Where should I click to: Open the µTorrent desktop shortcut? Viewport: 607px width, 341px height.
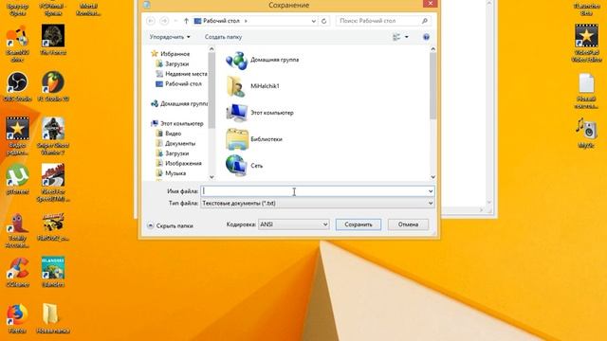click(x=17, y=179)
